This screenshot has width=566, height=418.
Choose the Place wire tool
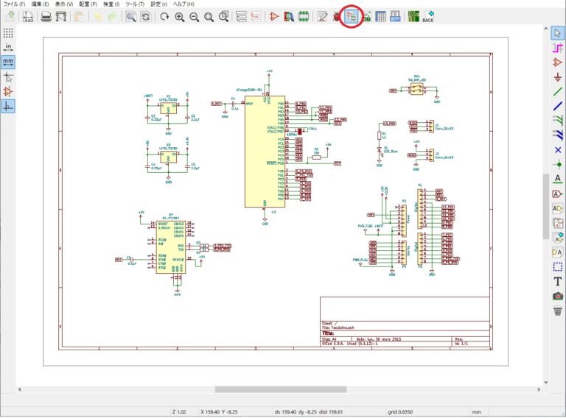[x=558, y=92]
